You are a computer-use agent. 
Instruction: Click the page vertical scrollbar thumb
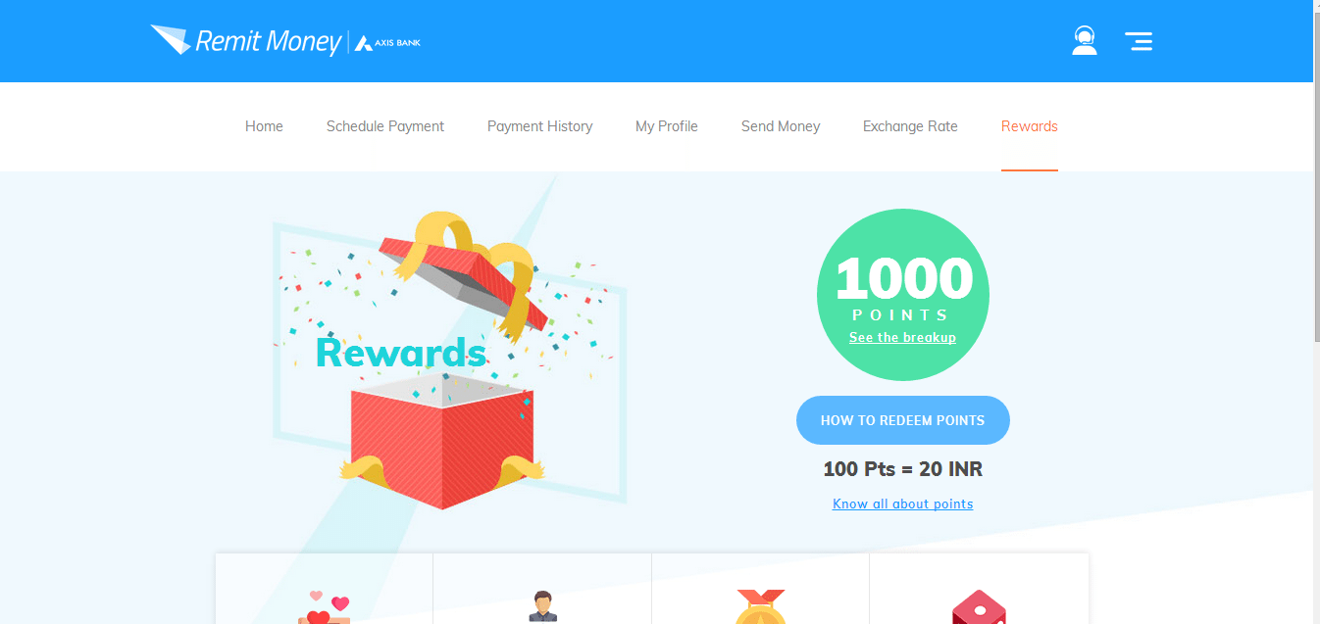pos(1315,171)
